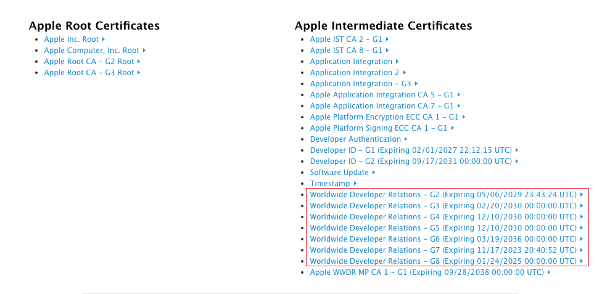Click Application Integration - G3 link

364,84
